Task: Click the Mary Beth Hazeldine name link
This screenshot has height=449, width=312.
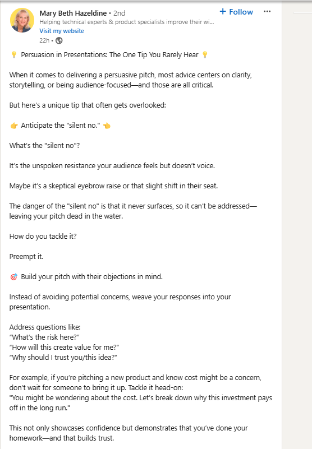Action: [73, 13]
